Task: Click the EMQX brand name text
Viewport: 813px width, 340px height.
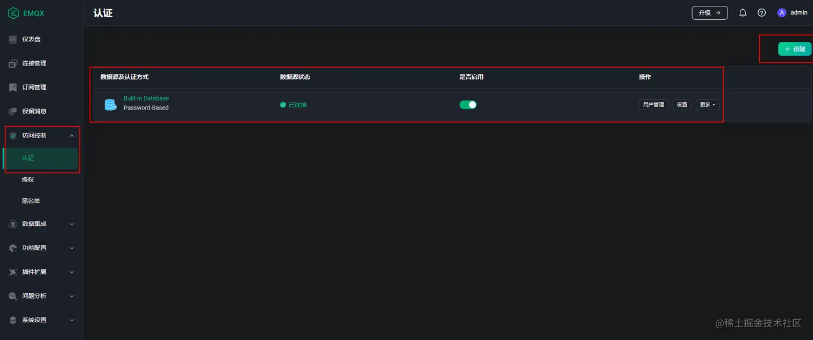Action: [33, 13]
